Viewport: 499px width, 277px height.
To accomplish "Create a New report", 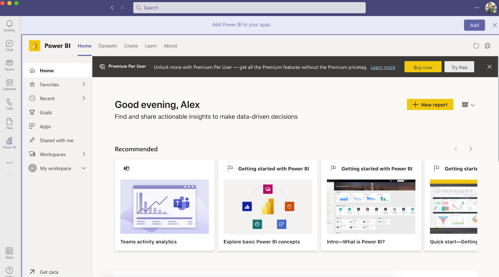I will 430,105.
